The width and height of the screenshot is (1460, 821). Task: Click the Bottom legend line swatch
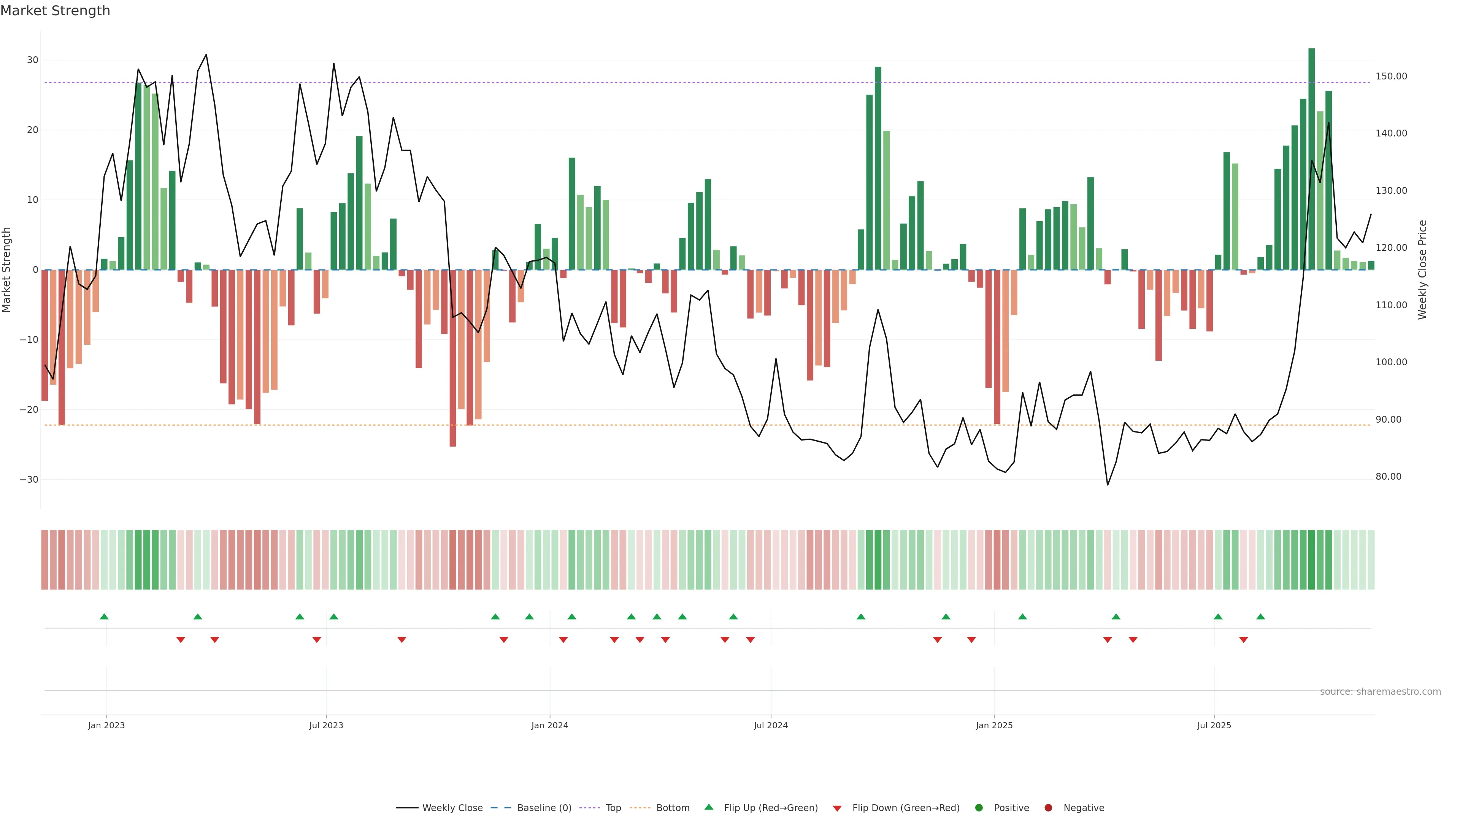click(x=640, y=808)
